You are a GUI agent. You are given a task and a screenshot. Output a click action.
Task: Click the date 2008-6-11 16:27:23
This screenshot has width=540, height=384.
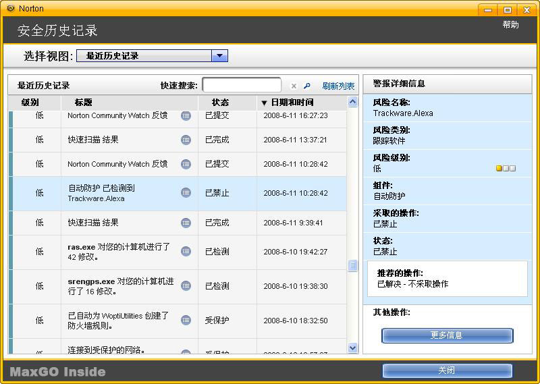296,115
